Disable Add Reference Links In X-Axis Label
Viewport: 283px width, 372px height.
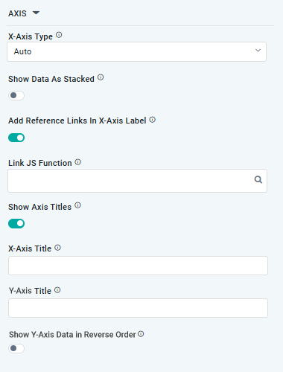16,138
